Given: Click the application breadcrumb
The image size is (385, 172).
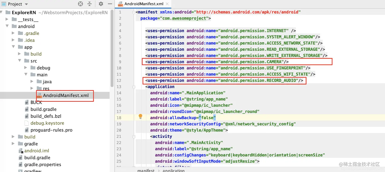Looking at the screenshot, I should tap(174, 170).
